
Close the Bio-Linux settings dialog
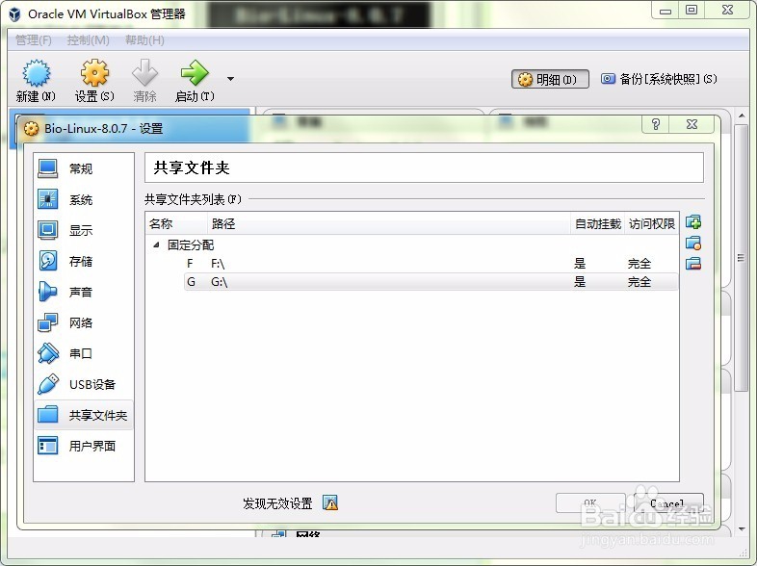pos(692,124)
